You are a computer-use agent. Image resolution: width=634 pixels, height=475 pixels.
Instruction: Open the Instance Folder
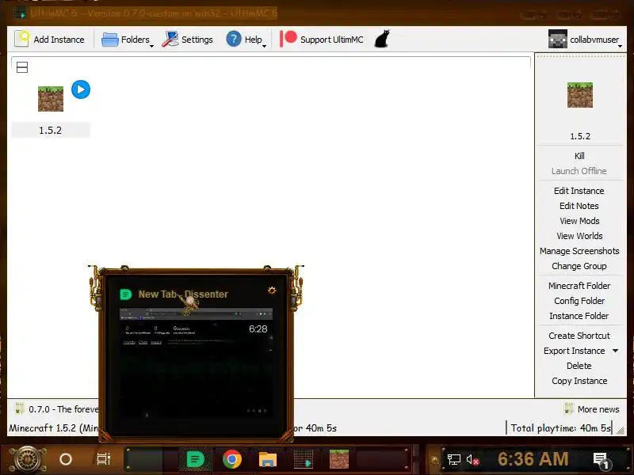click(x=579, y=316)
